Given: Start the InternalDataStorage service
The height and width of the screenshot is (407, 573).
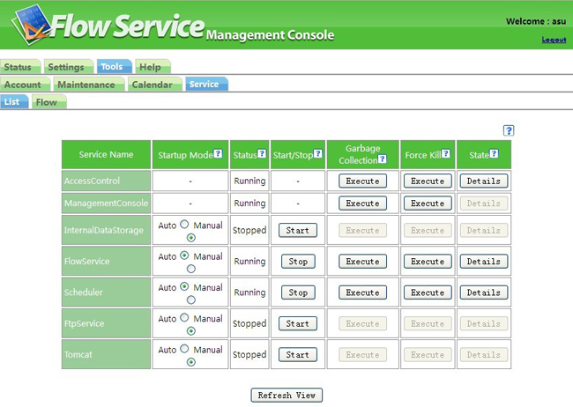Looking at the screenshot, I should (x=297, y=230).
